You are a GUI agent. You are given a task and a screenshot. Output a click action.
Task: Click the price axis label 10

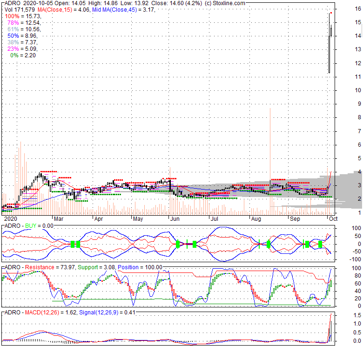pyautogui.click(x=358, y=90)
